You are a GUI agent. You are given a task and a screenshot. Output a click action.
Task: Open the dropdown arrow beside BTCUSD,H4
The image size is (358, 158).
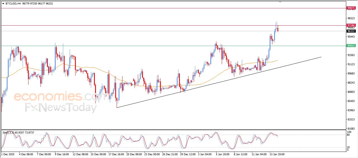(3, 4)
